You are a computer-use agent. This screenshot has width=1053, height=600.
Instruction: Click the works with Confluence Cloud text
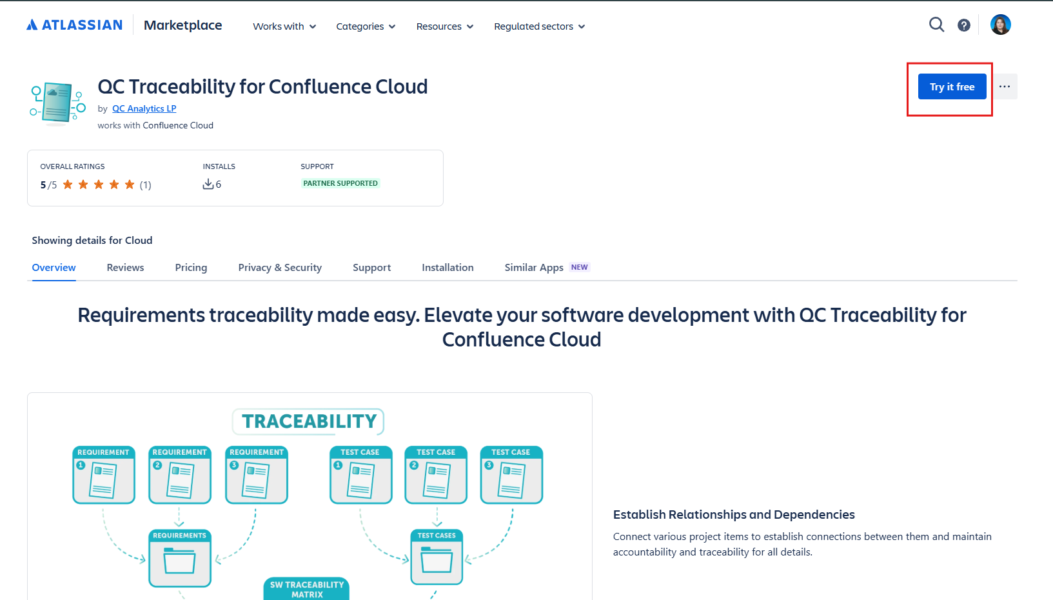pyautogui.click(x=155, y=125)
